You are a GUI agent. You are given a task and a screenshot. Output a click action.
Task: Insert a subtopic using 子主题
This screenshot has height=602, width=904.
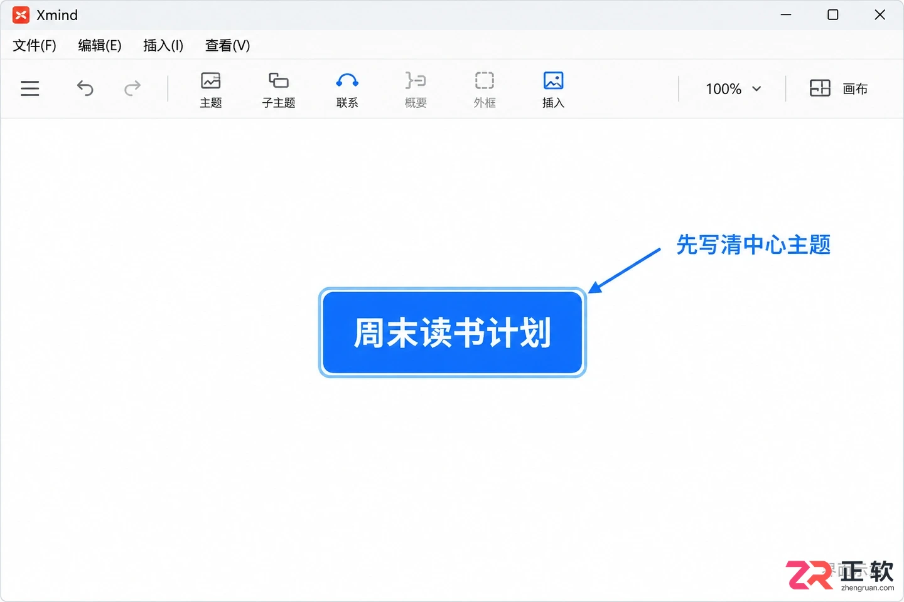click(279, 90)
